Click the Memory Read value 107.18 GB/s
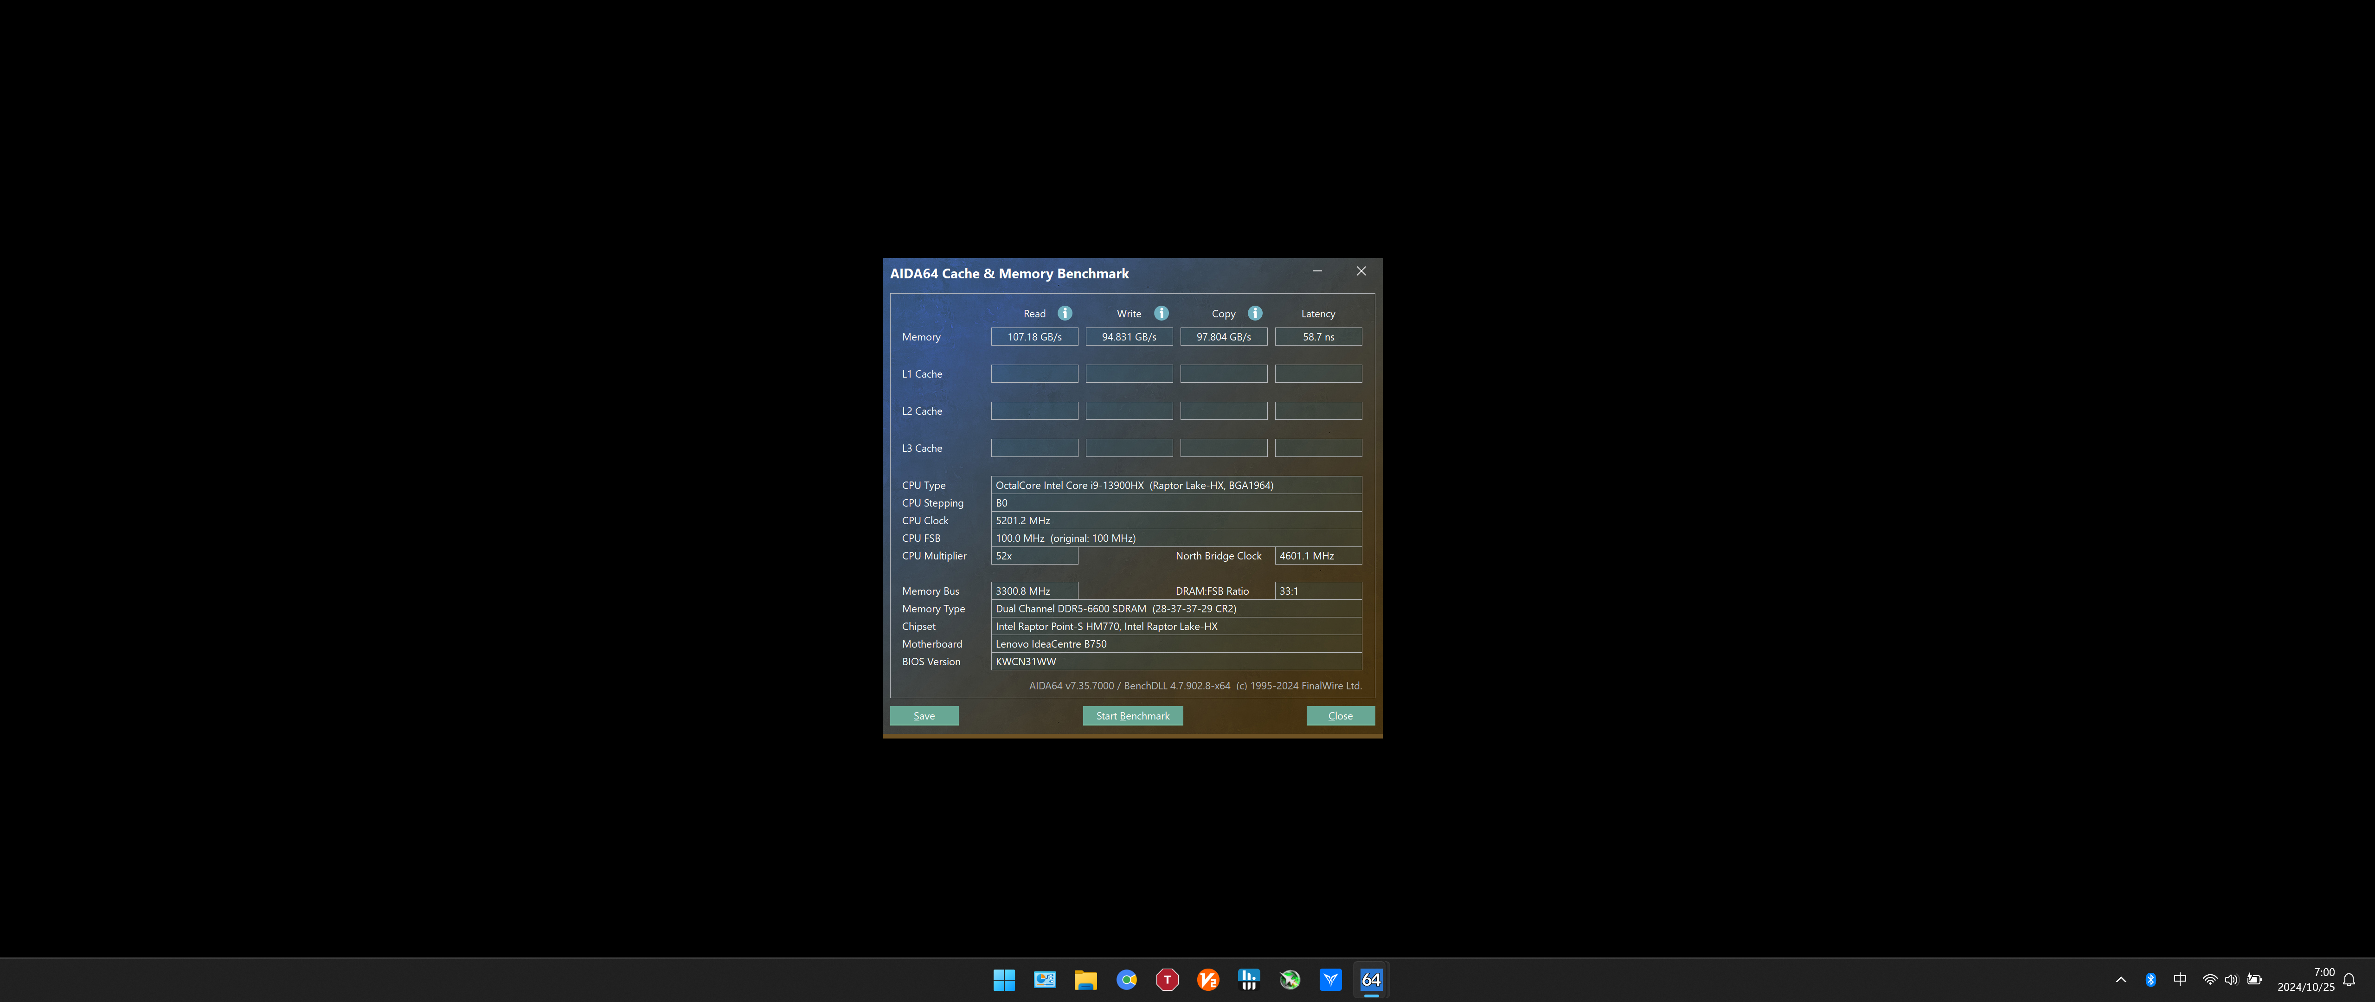The width and height of the screenshot is (2375, 1002). click(x=1034, y=337)
